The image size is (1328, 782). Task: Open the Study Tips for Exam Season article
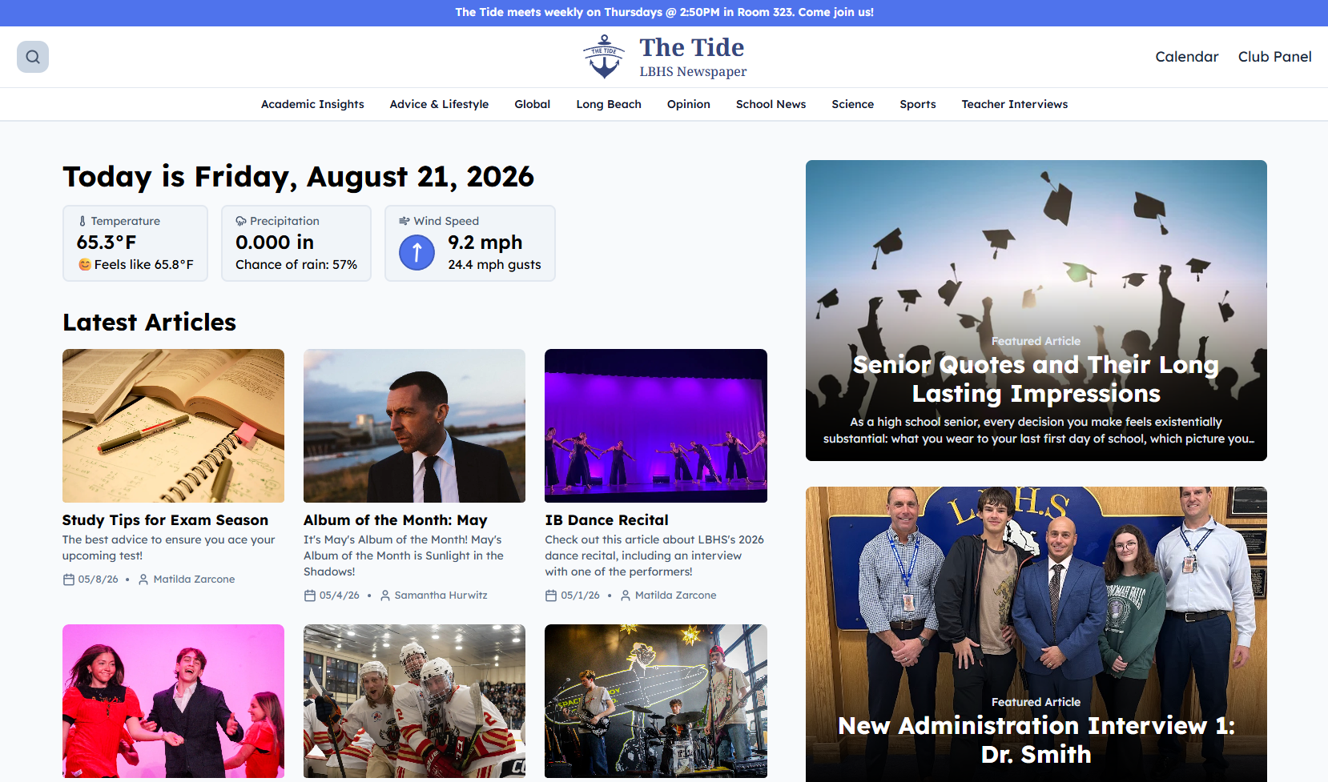pyautogui.click(x=166, y=520)
